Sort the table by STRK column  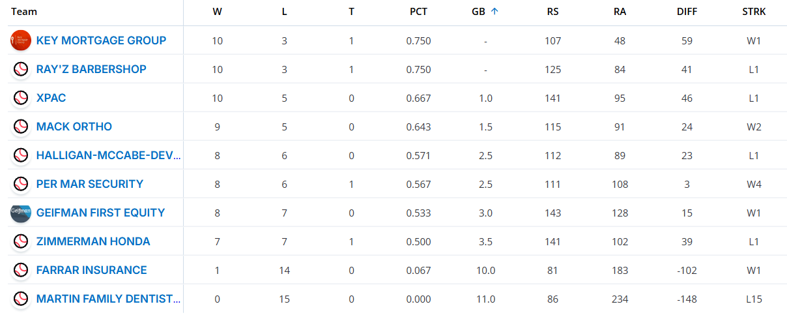pyautogui.click(x=754, y=12)
